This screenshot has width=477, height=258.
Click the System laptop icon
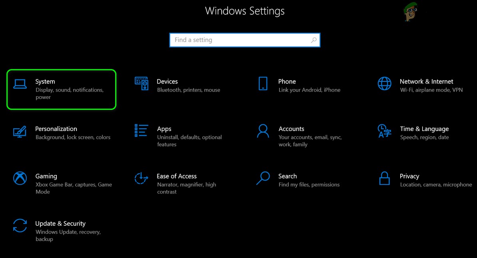coord(20,83)
